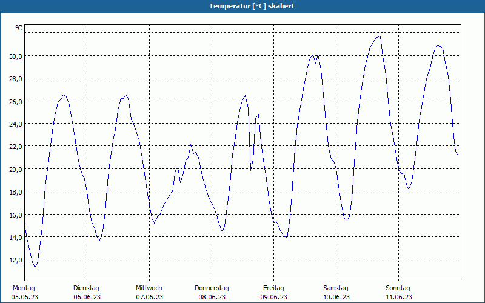The height and width of the screenshot is (303, 485).
Task: Select the Sonntag 11.06.23 axis label
Action: (x=398, y=293)
